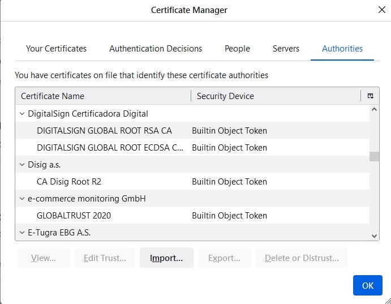391x304 pixels.
Task: Select the Authorities tab
Action: [x=342, y=48]
